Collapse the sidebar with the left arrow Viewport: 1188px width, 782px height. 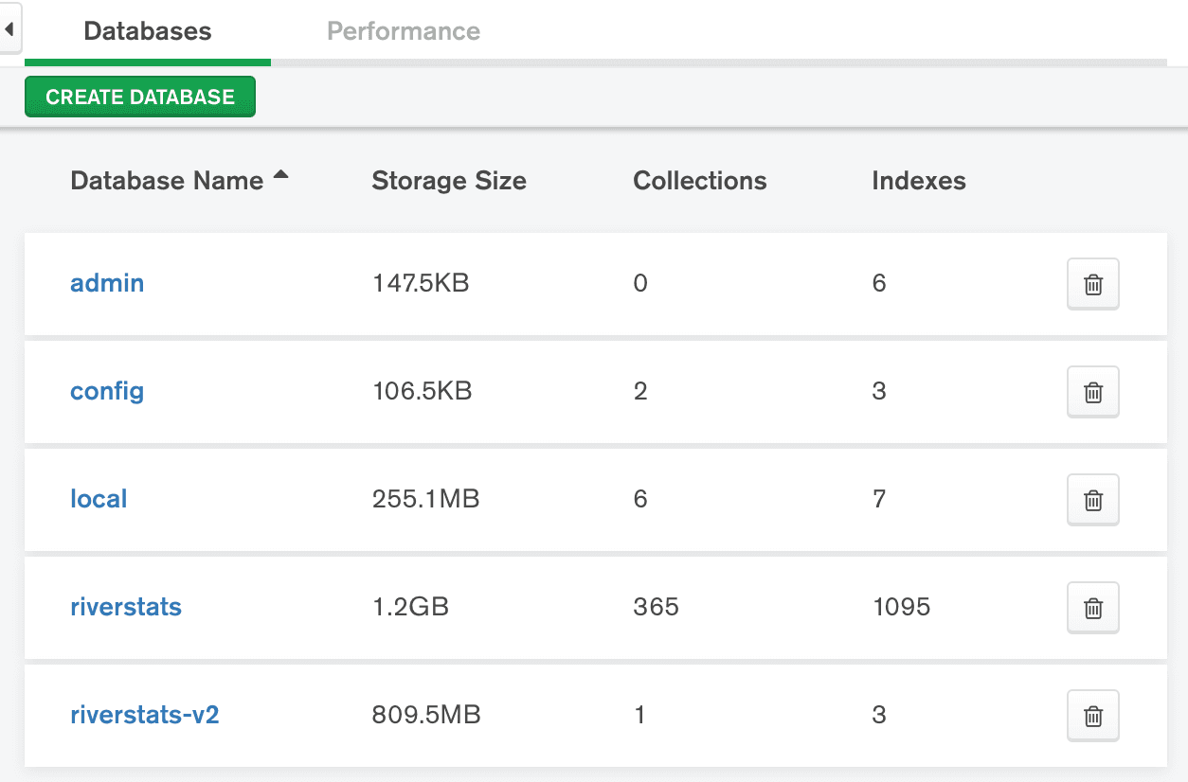[x=9, y=29]
